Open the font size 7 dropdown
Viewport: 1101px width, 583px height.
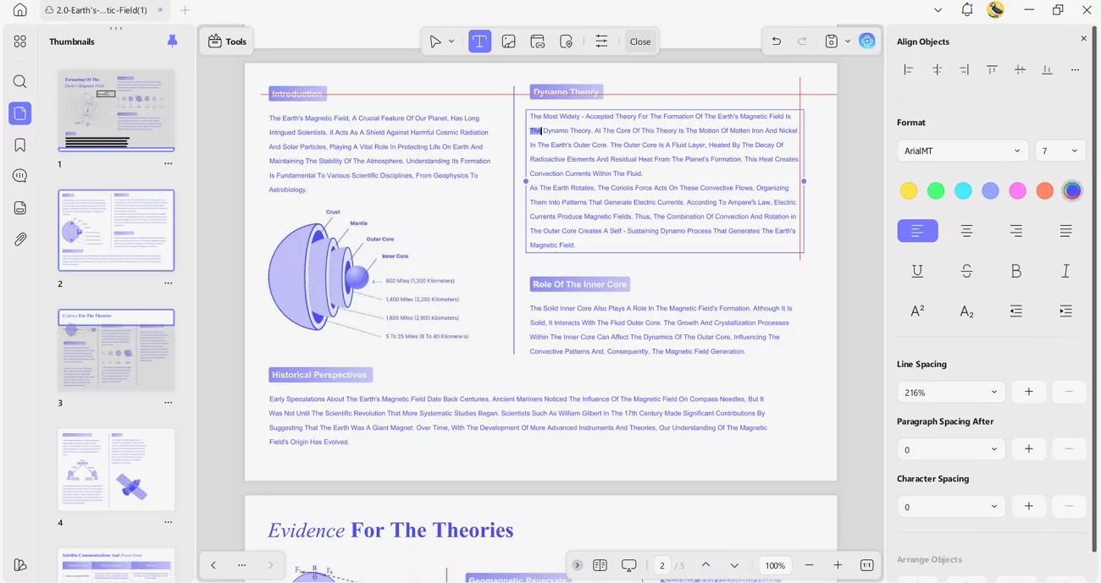point(1060,150)
